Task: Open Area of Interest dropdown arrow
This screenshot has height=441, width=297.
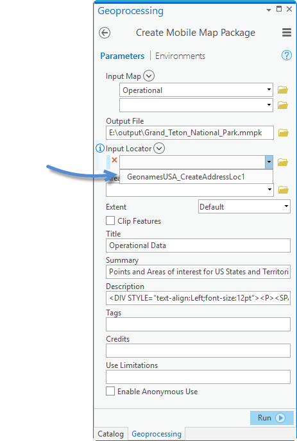Action: pyautogui.click(x=269, y=190)
